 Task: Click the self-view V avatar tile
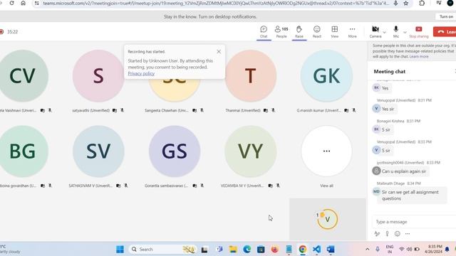328,219
